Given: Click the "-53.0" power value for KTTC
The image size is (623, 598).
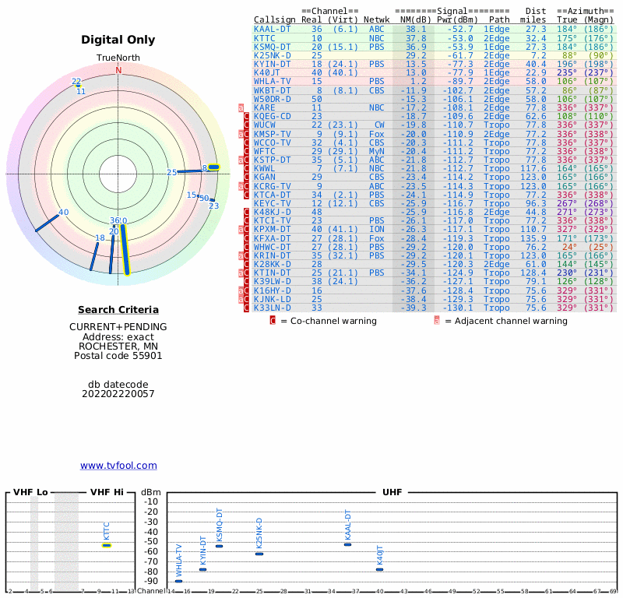Looking at the screenshot, I should click(x=460, y=38).
